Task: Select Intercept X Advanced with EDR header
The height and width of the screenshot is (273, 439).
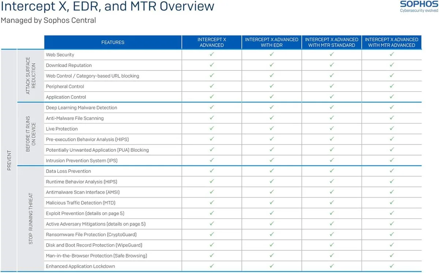Action: (272, 42)
